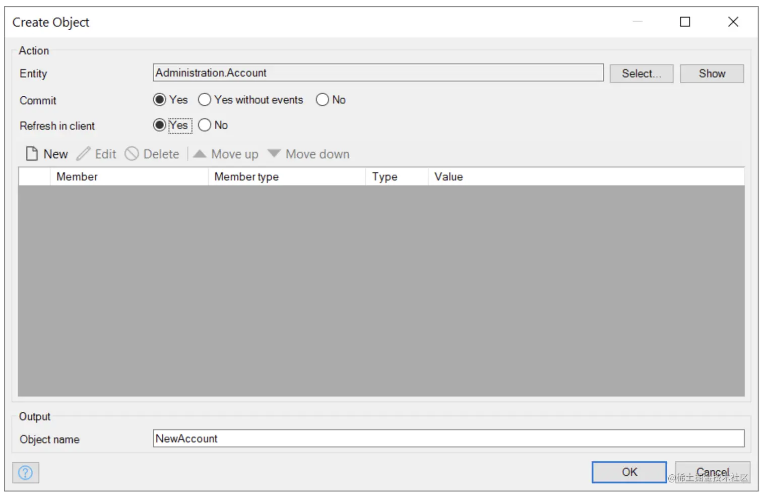Click the Object name field NewAccount
Viewport: 762px width, 496px height.
click(x=449, y=439)
